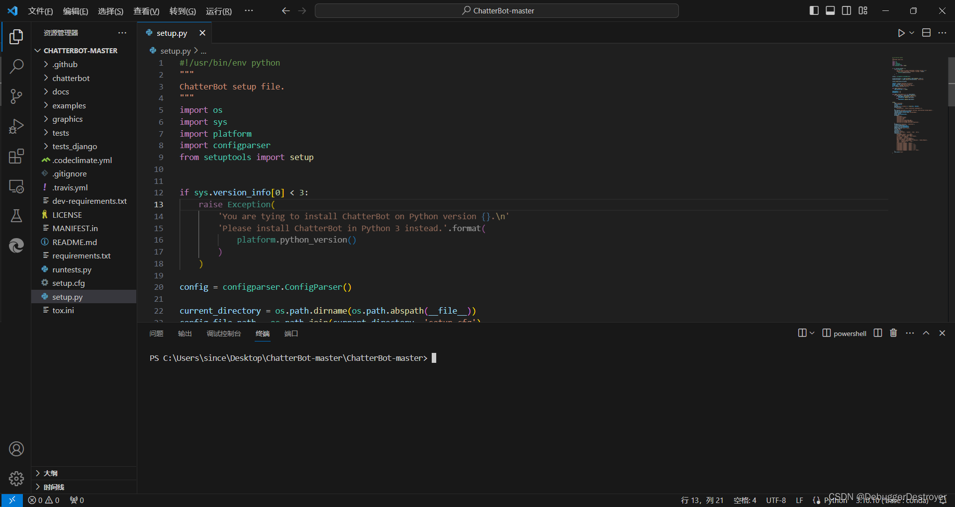Toggle the primary side bar visibility

(814, 10)
